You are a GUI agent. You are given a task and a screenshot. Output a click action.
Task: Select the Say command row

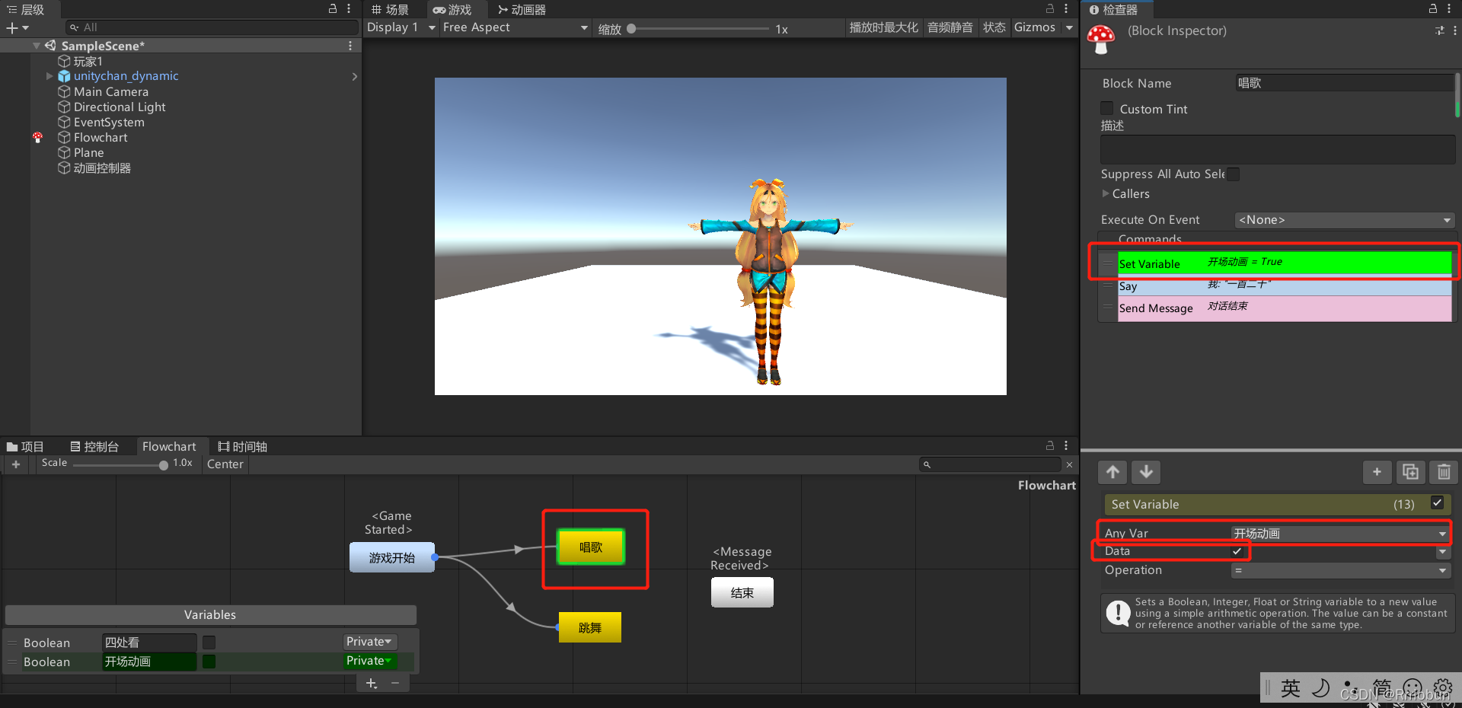coord(1284,286)
